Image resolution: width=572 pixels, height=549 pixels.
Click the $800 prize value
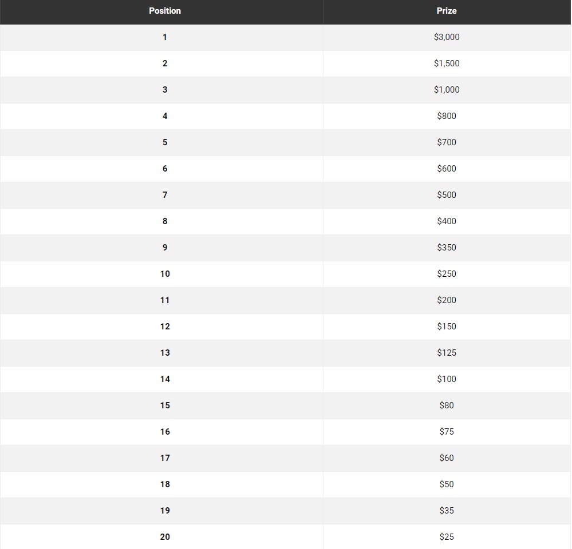click(447, 116)
